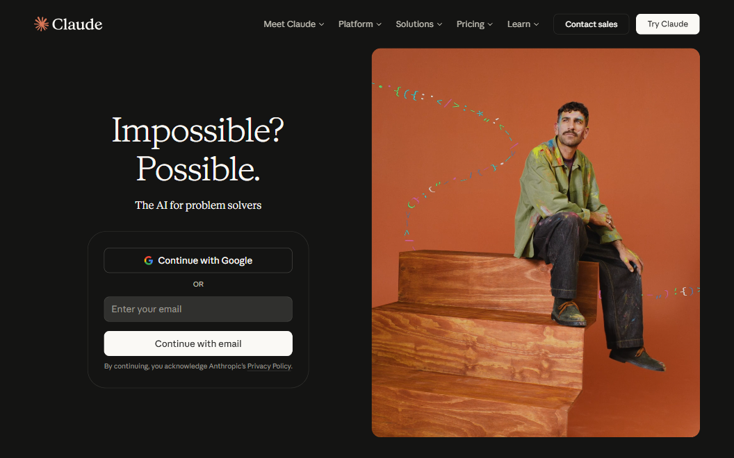
Task: Open the Learn dropdown chevron
Action: 537,24
